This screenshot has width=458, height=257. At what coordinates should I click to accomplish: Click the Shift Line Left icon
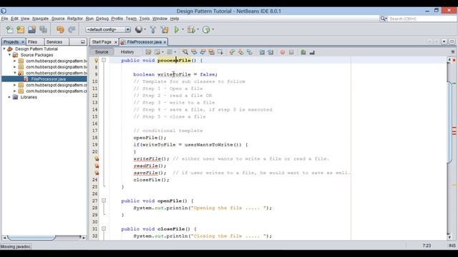(262, 52)
